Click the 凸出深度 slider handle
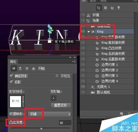138x132 pixels. pyautogui.click(x=41, y=129)
